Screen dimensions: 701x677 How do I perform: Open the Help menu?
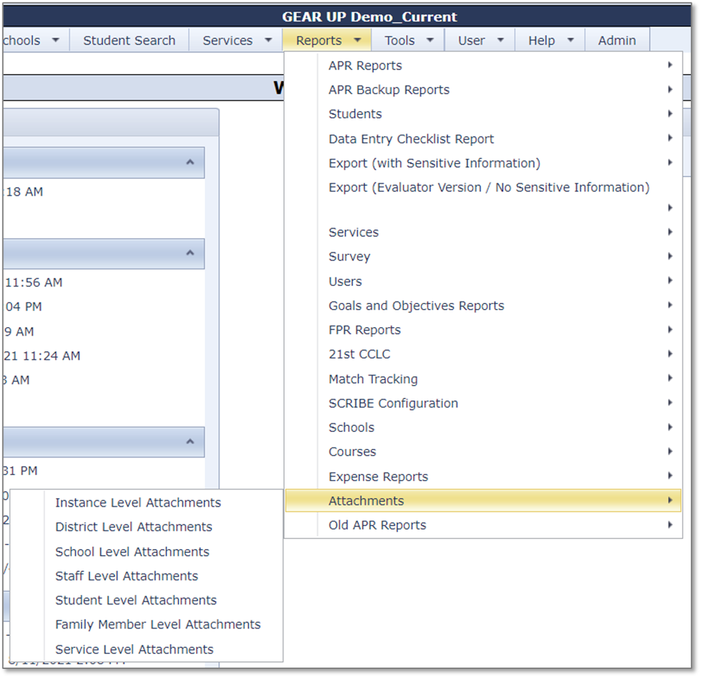point(550,40)
